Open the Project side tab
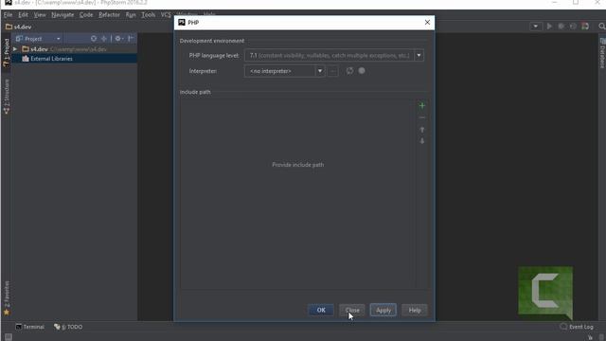606x341 pixels. pos(7,53)
